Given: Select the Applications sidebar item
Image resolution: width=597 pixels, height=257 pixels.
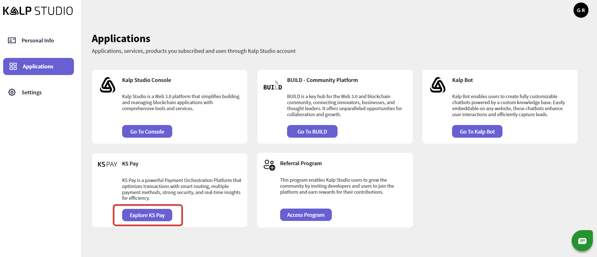Looking at the screenshot, I should (x=38, y=66).
